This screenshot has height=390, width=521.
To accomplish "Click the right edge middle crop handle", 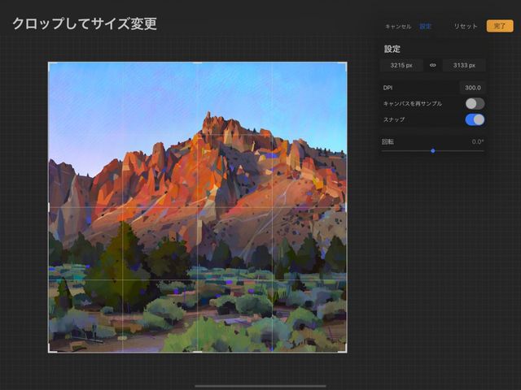I will click(x=347, y=207).
